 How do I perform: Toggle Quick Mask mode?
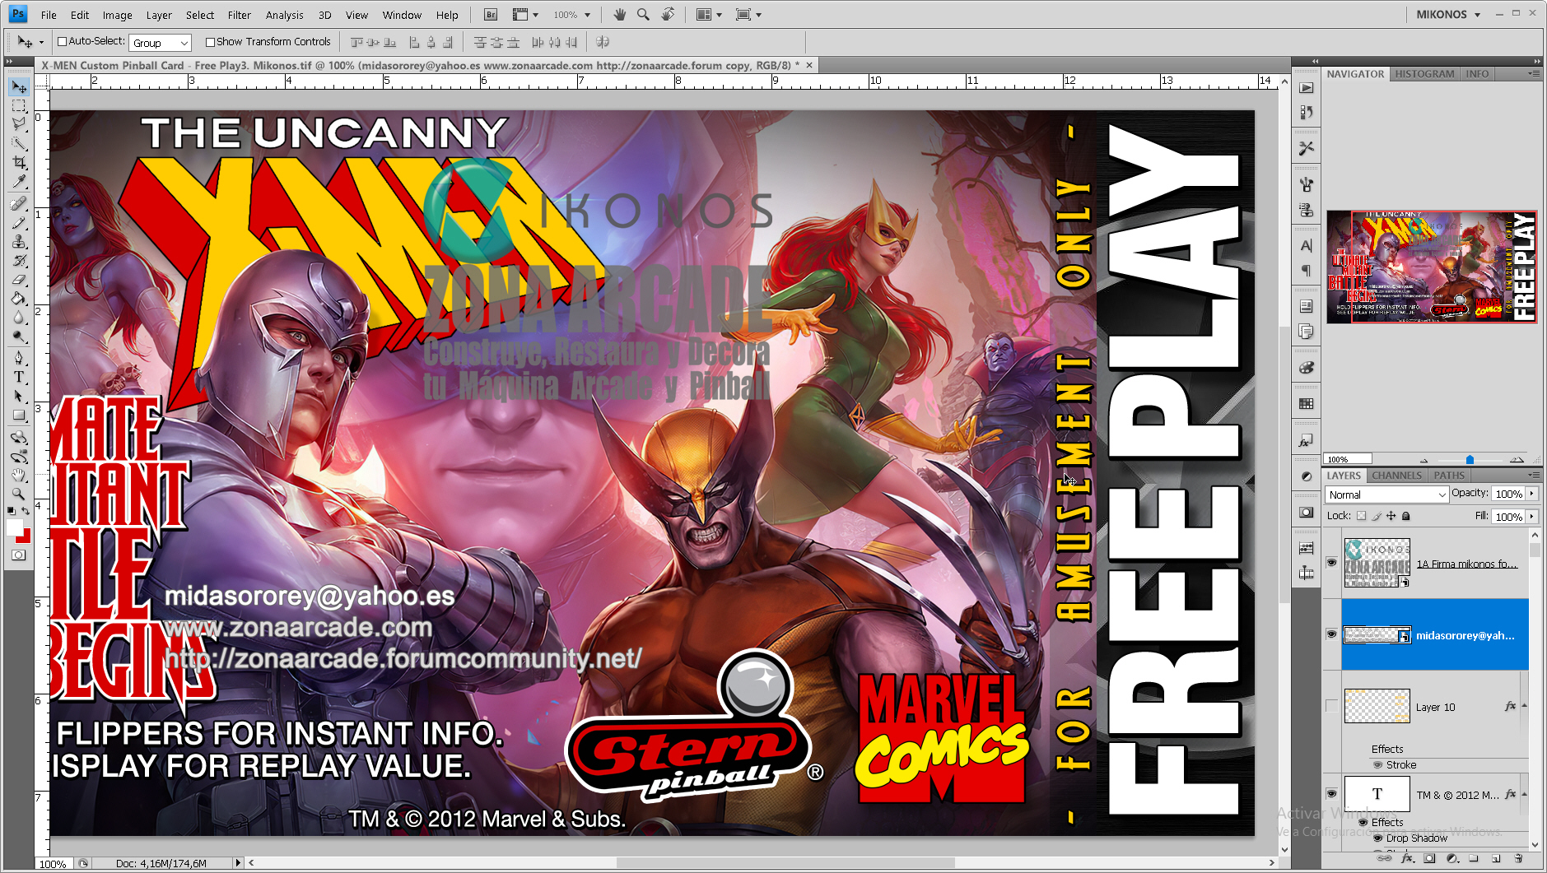19,555
